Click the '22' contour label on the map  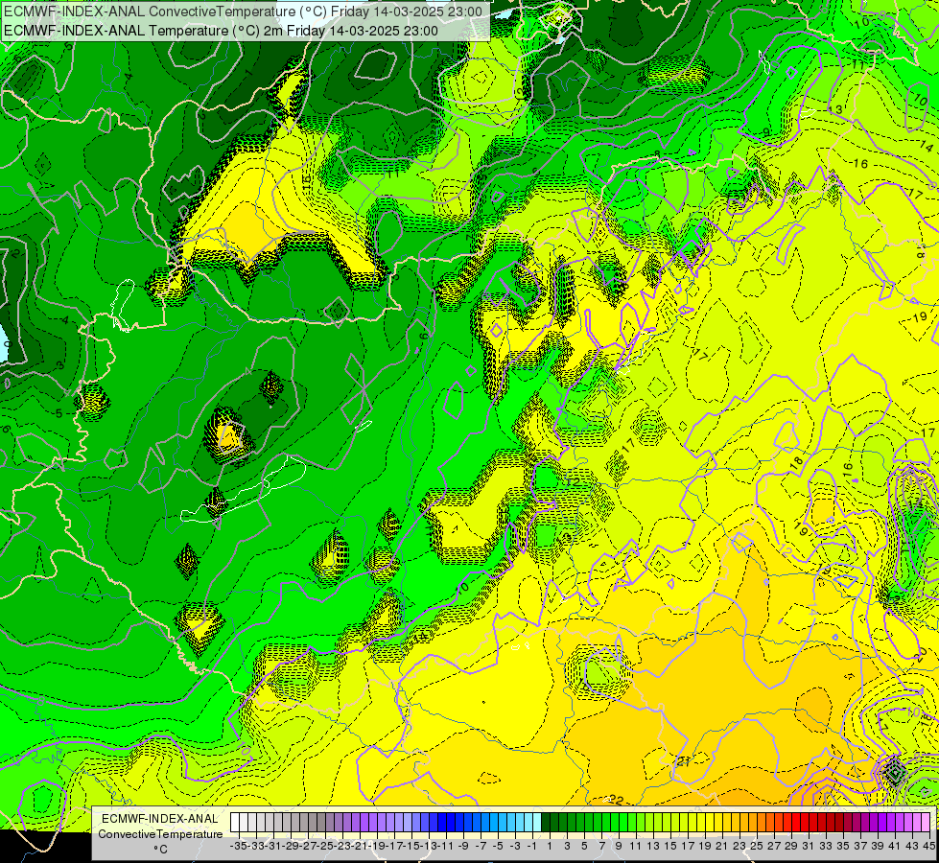[616, 800]
